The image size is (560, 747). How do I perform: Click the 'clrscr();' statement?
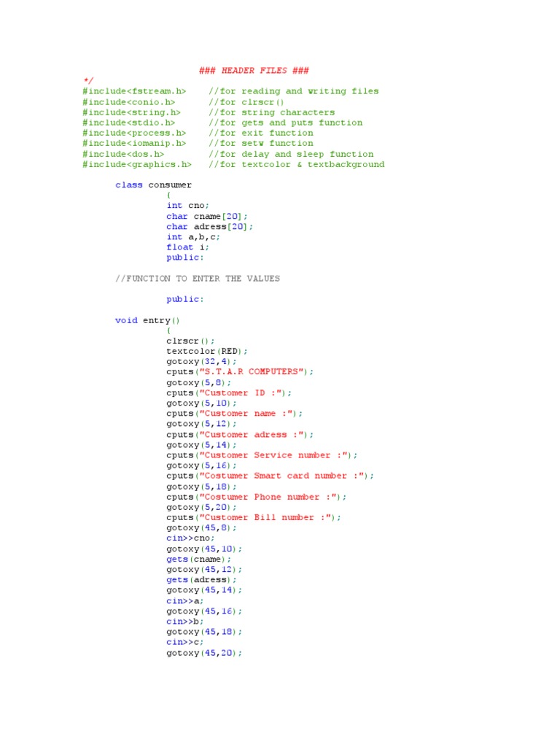point(190,341)
